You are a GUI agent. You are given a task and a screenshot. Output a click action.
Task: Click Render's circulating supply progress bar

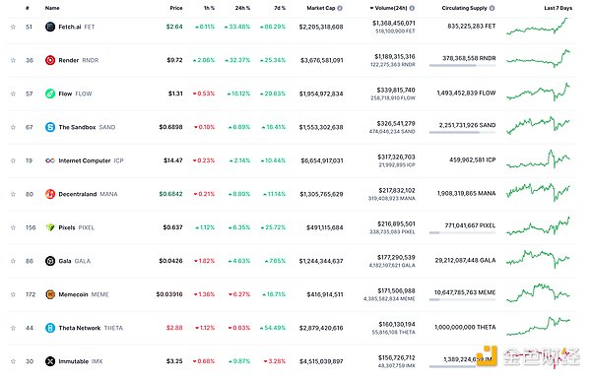[x=462, y=66]
